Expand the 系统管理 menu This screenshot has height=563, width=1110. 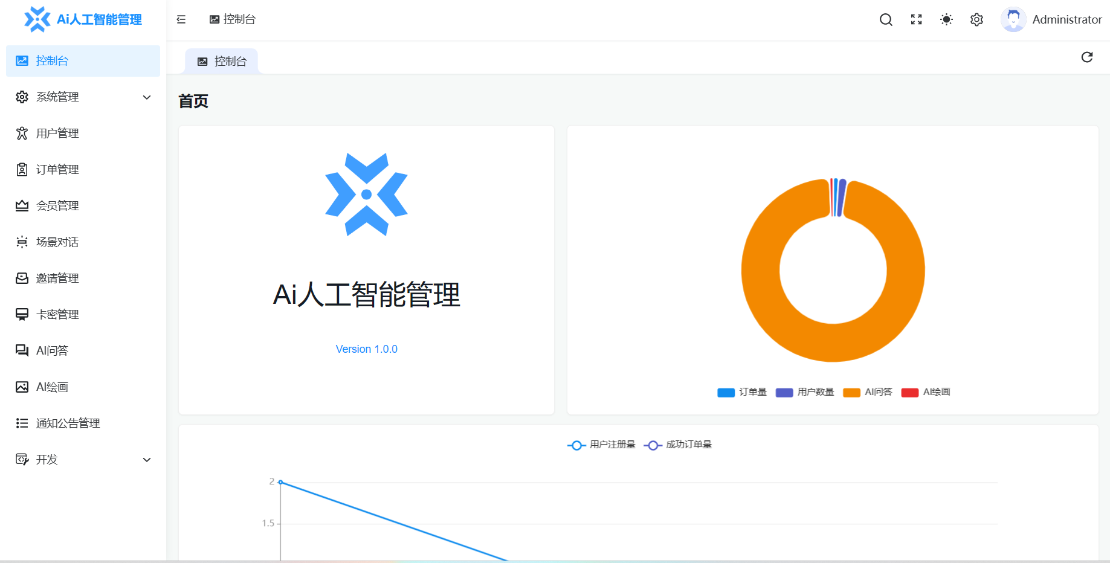(57, 97)
